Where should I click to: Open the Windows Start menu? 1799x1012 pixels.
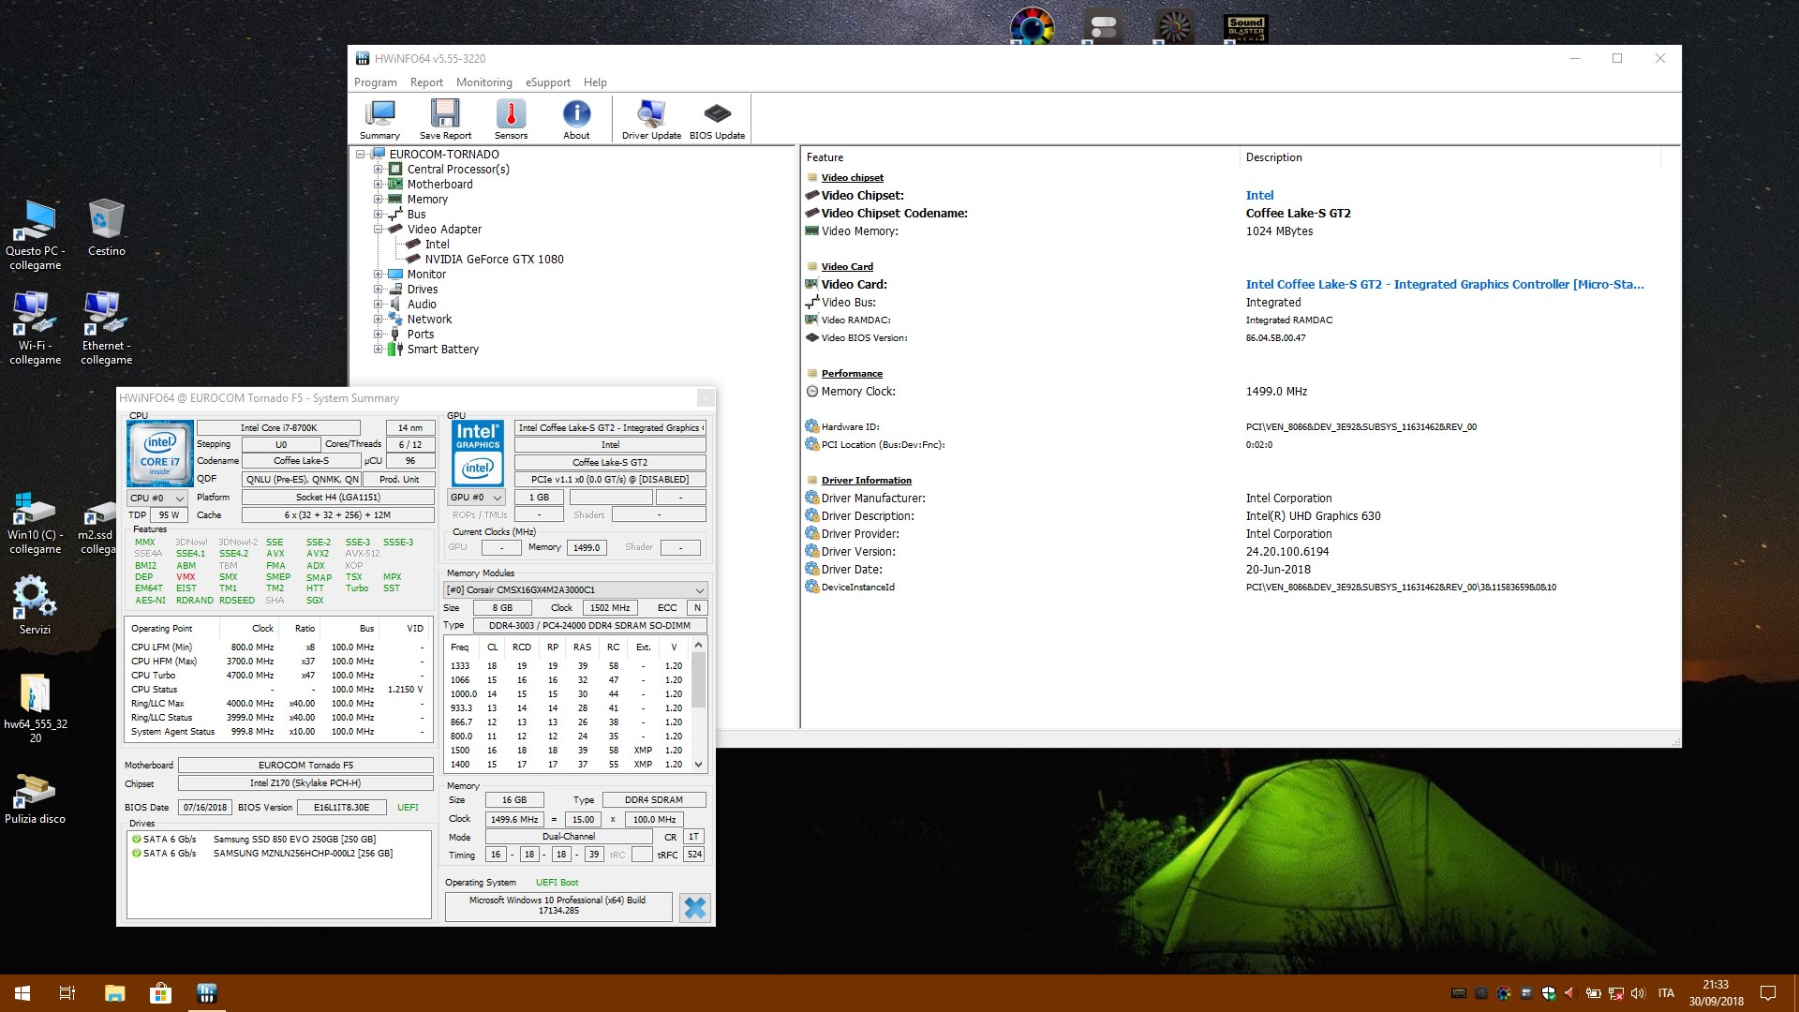click(x=22, y=993)
